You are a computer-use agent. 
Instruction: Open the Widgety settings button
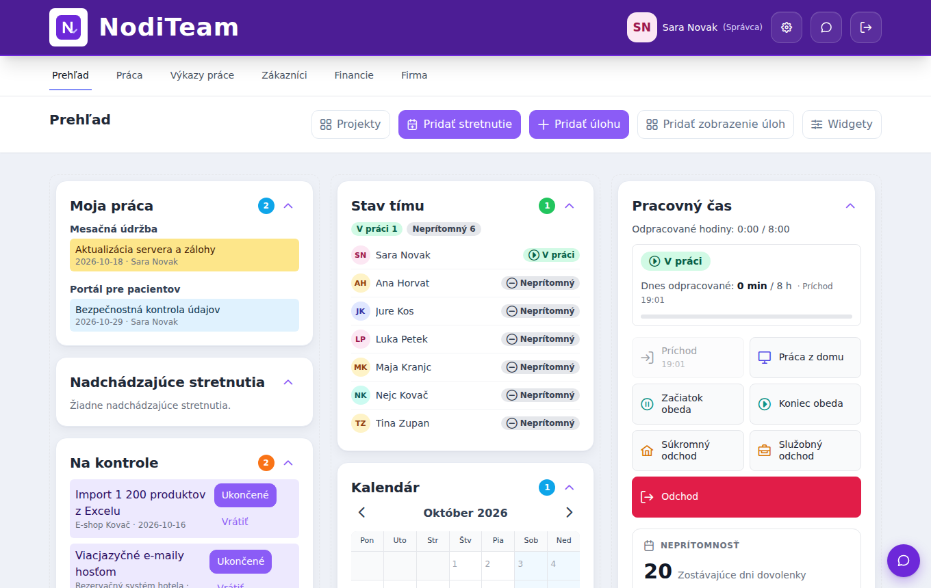coord(842,124)
